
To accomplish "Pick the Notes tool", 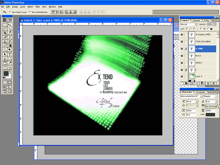I will (x=5, y=63).
